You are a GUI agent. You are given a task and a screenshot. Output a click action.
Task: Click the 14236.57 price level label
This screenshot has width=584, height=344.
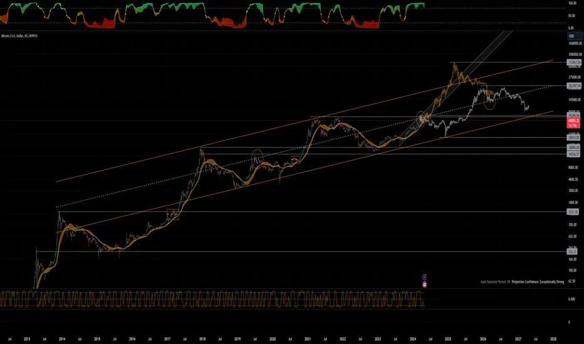(573, 154)
